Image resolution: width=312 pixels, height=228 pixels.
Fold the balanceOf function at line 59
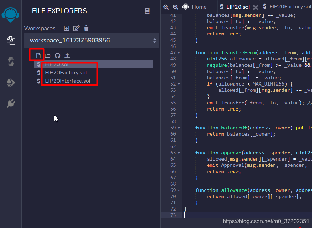[179, 128]
